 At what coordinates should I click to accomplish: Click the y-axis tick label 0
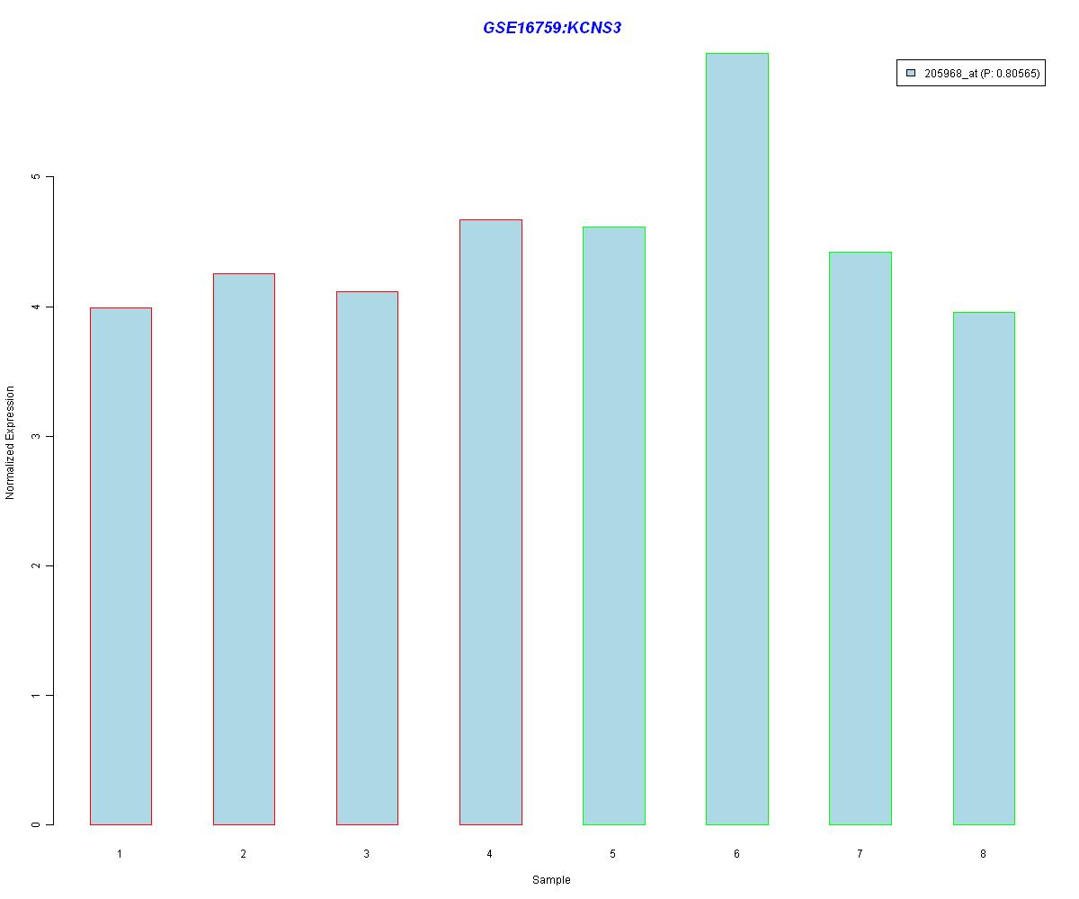[37, 824]
